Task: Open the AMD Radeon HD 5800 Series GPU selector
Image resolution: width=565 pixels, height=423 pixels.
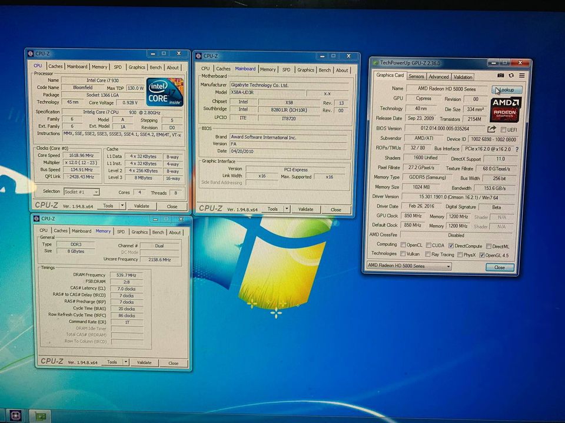Action: click(x=408, y=266)
